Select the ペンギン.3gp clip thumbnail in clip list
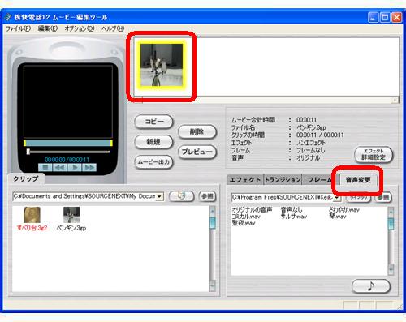Viewport: 406px width, 322px height. pyautogui.click(x=71, y=215)
